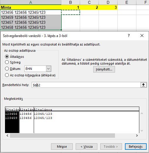Image resolution: width=149 pixels, height=153 pixels.
Task: Click the selection fill handle below A5
Action: (61, 30)
